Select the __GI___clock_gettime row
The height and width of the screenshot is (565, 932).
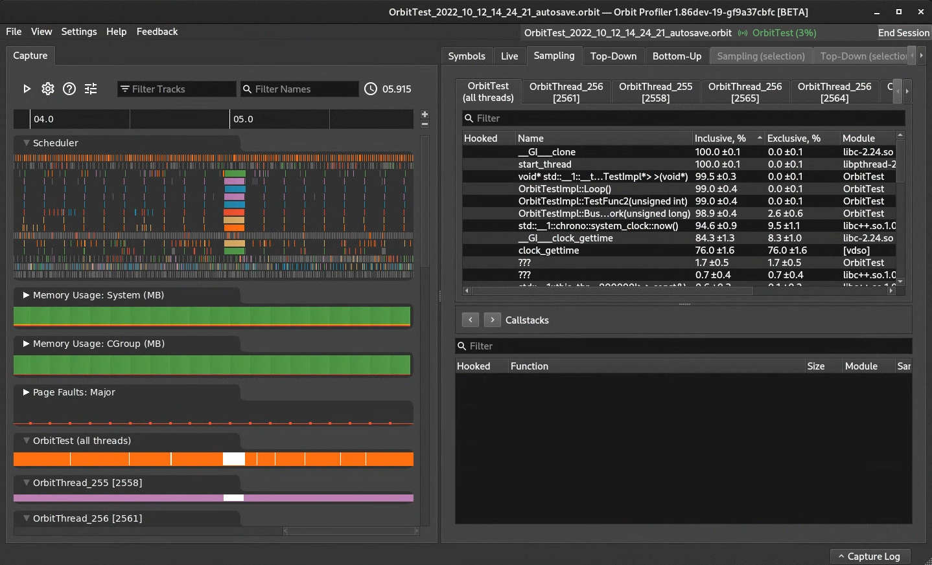[x=679, y=238]
